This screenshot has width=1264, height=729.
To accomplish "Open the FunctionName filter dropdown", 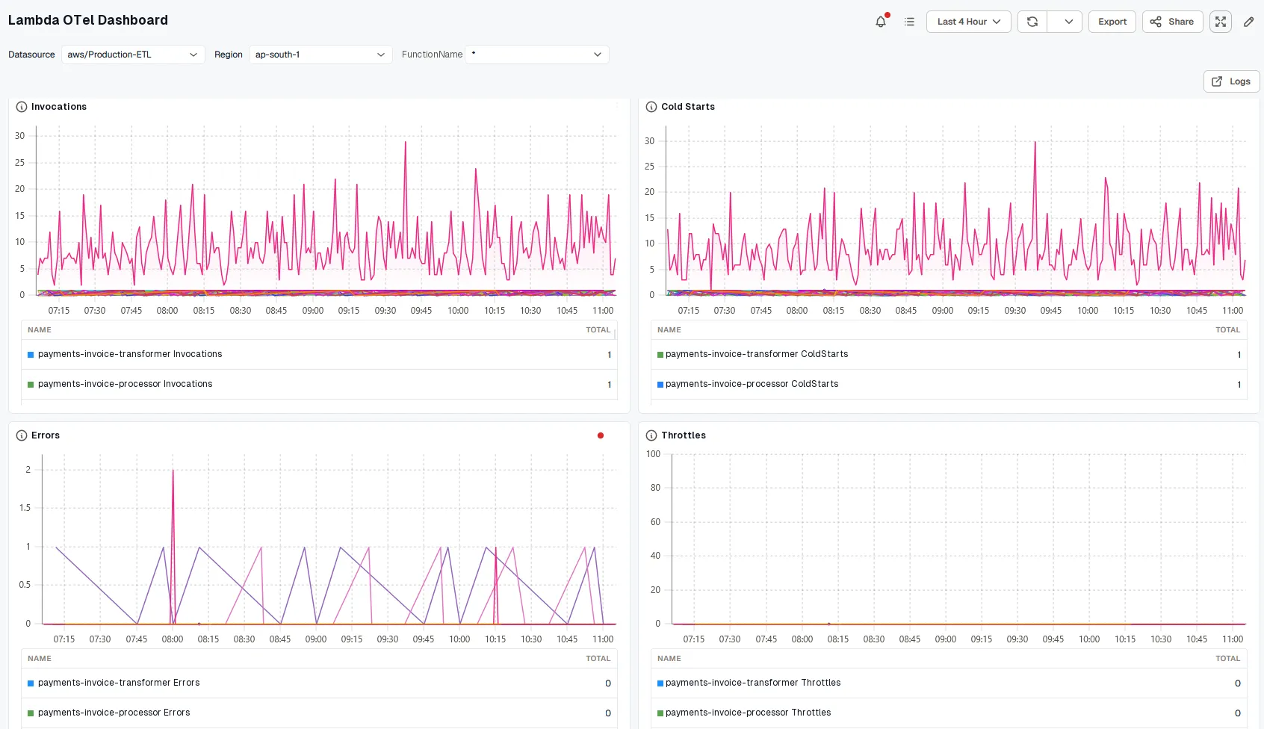I will [537, 55].
